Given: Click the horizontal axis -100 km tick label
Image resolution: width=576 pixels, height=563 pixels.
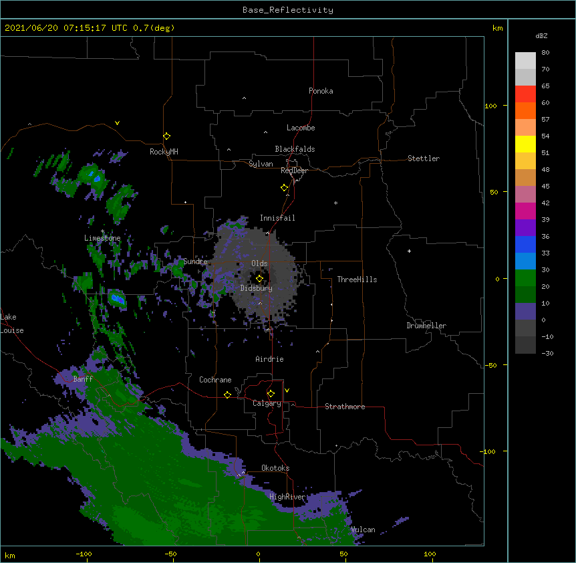Looking at the screenshot, I should click(84, 554).
